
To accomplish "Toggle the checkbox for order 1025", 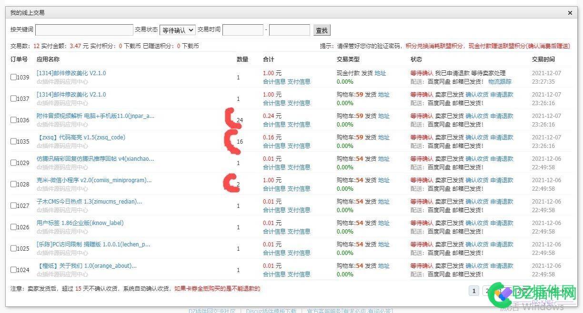I will tap(14, 248).
